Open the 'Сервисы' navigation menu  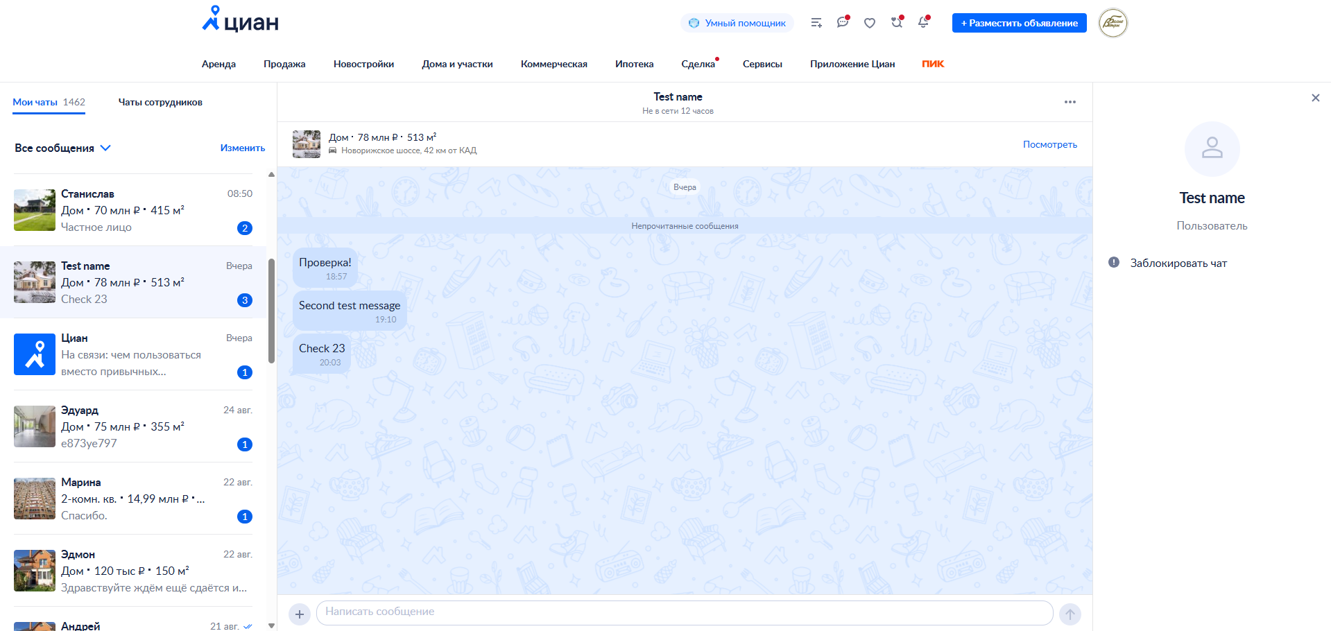[x=762, y=64]
